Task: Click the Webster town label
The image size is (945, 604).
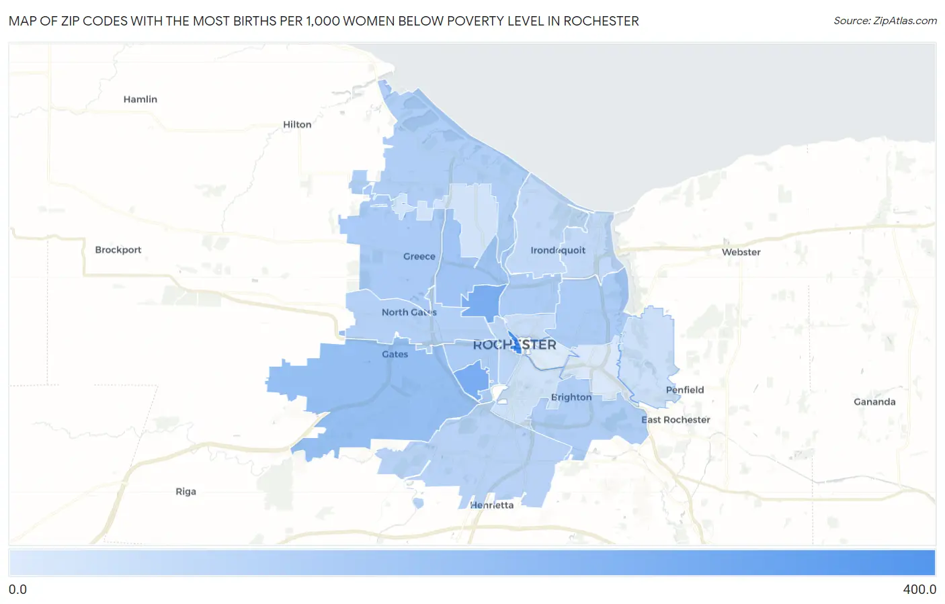Action: [x=741, y=253]
